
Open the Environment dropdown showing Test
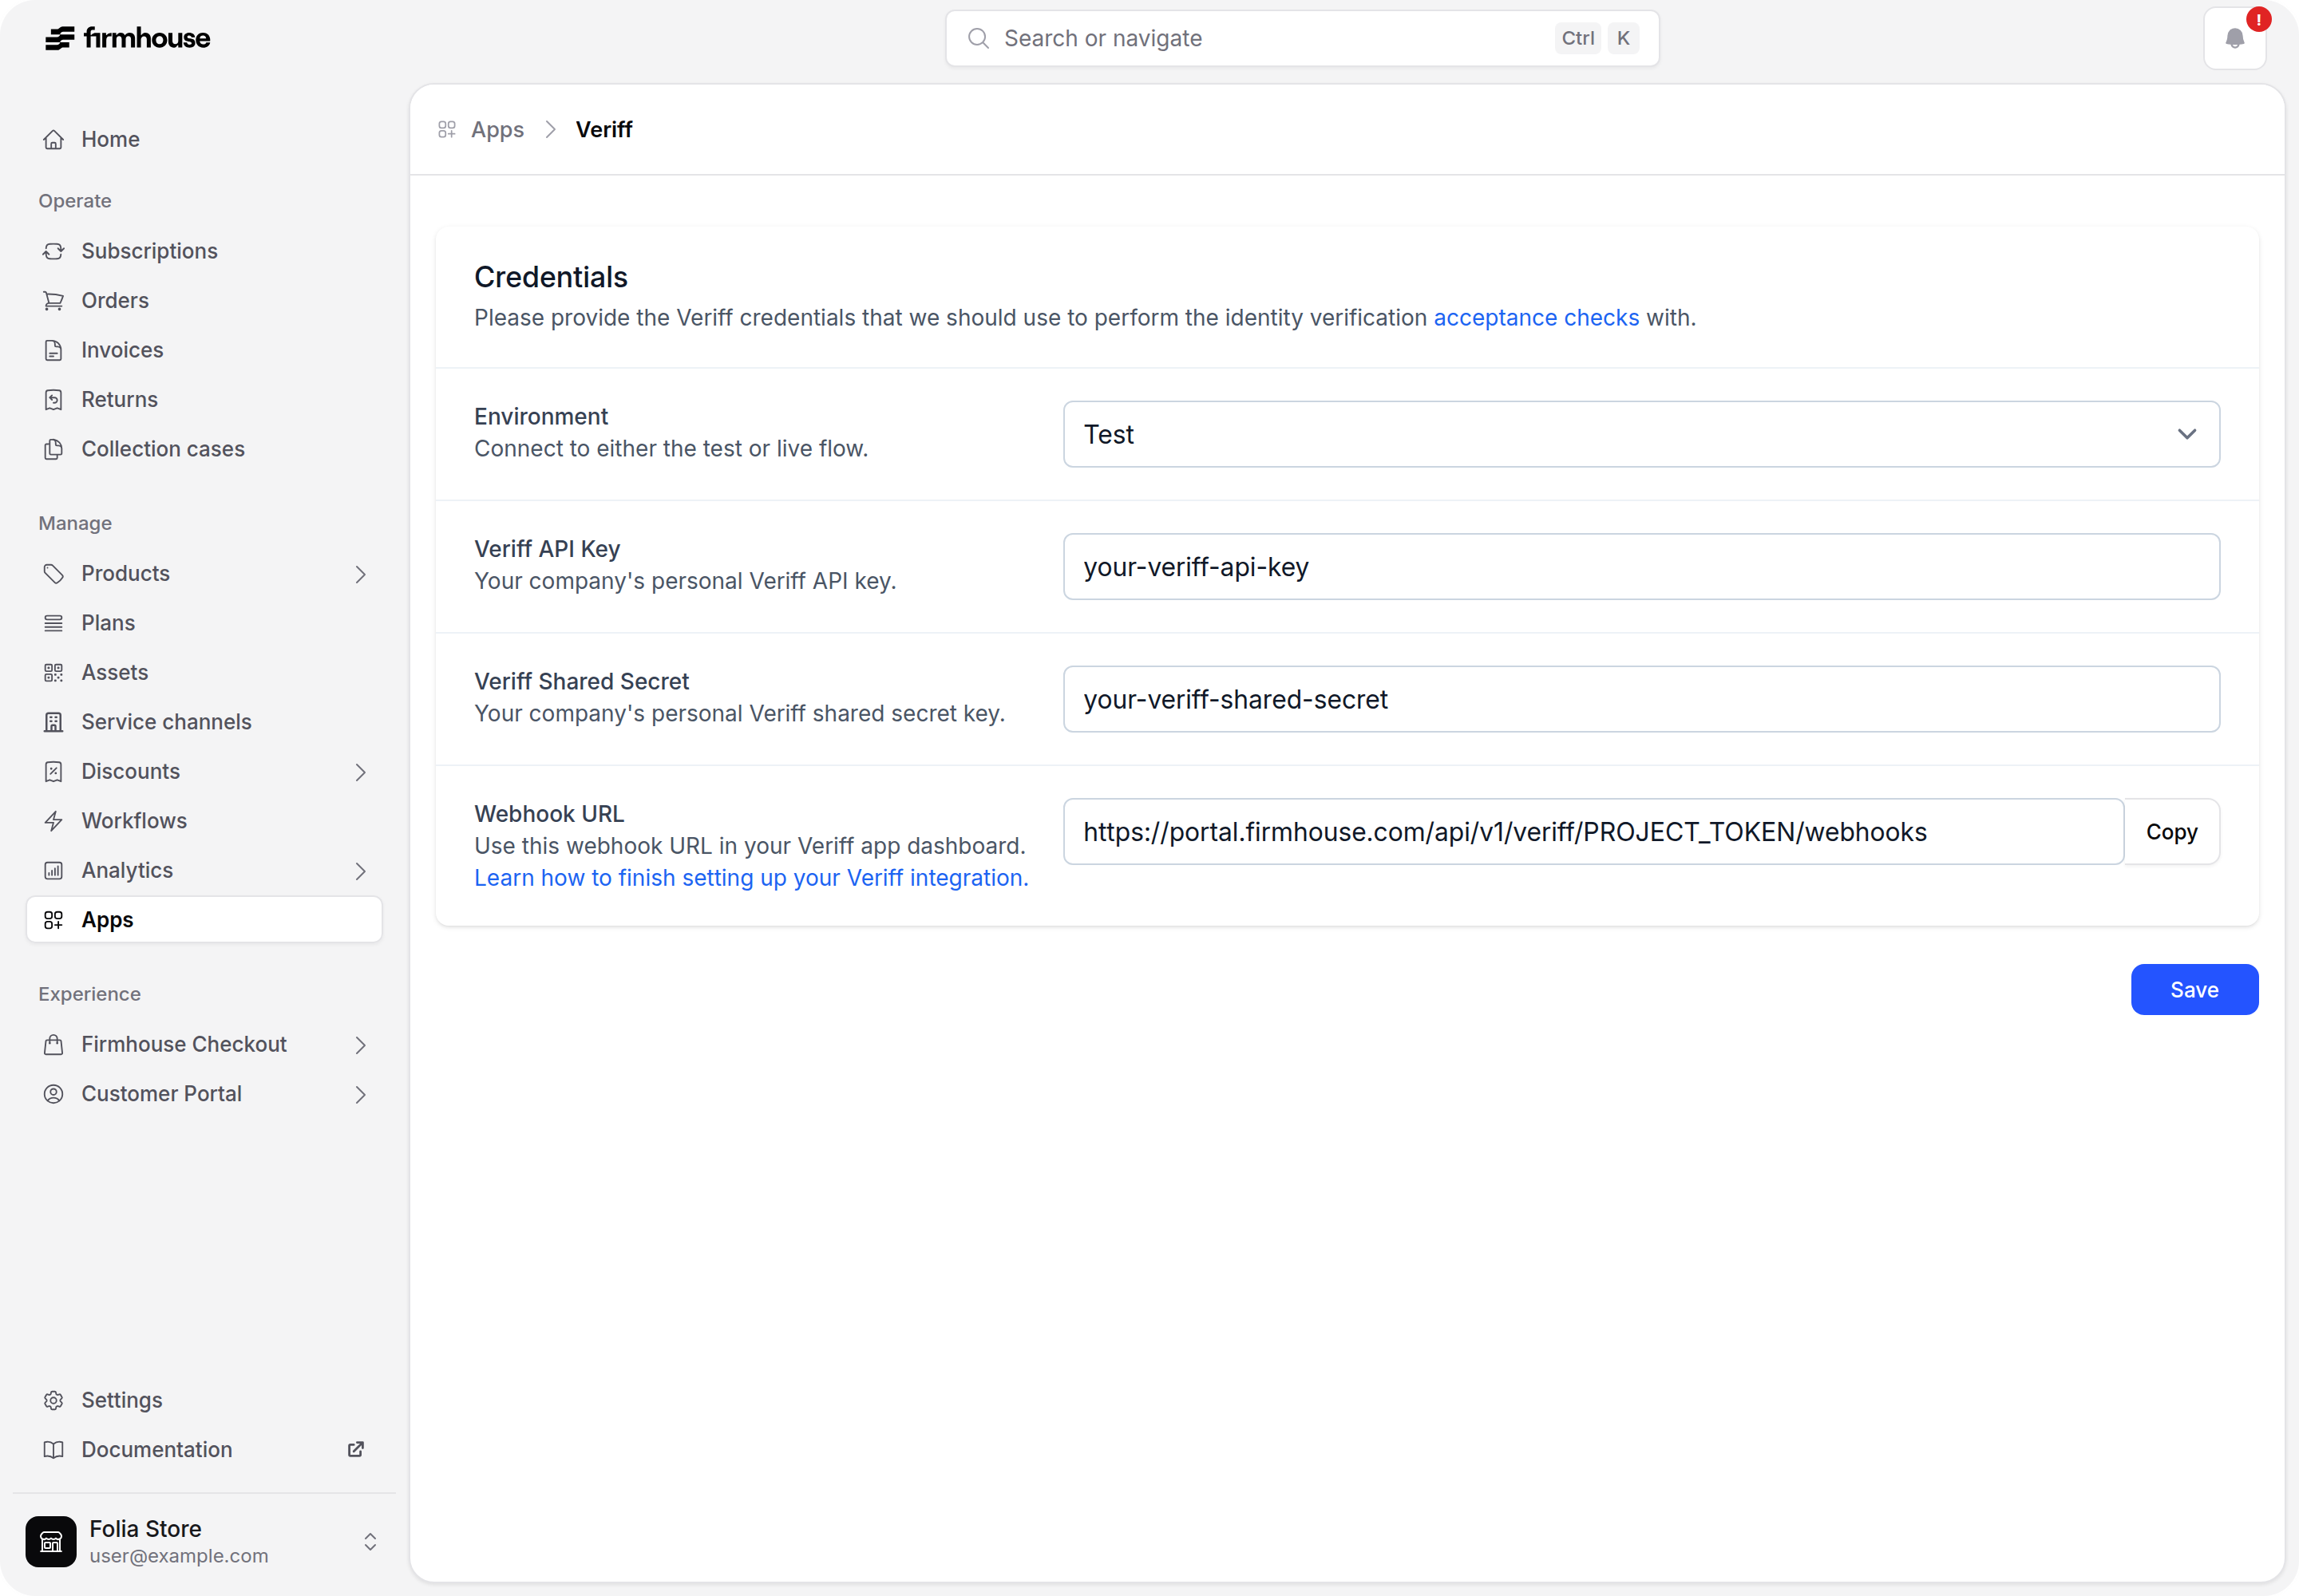(1640, 434)
